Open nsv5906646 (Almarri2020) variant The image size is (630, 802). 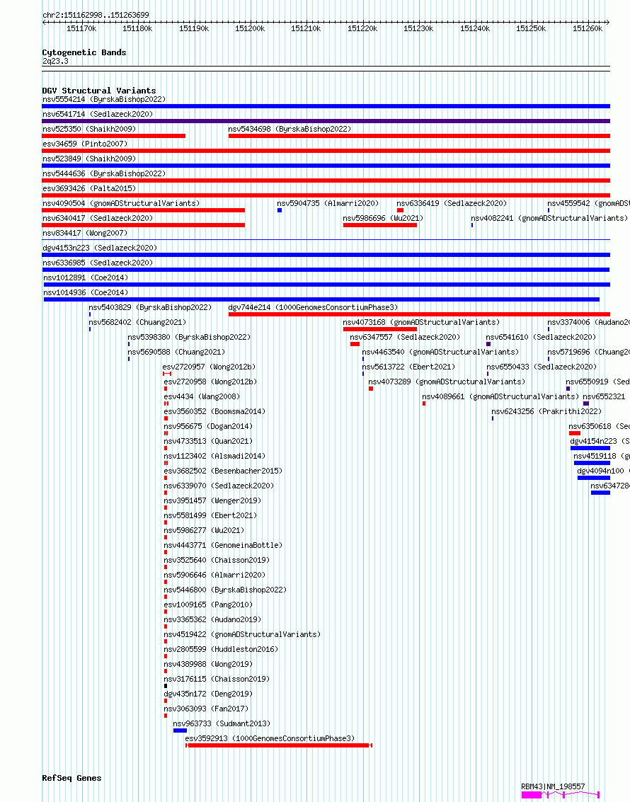point(214,574)
